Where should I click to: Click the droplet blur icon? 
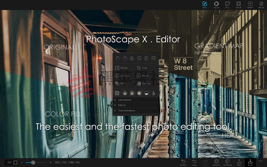(x=154, y=93)
